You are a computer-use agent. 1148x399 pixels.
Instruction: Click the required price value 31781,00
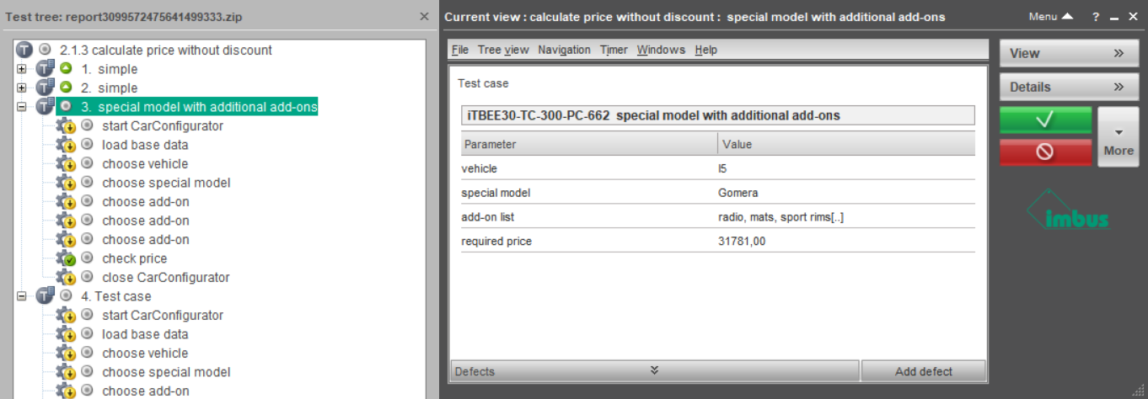[742, 242]
